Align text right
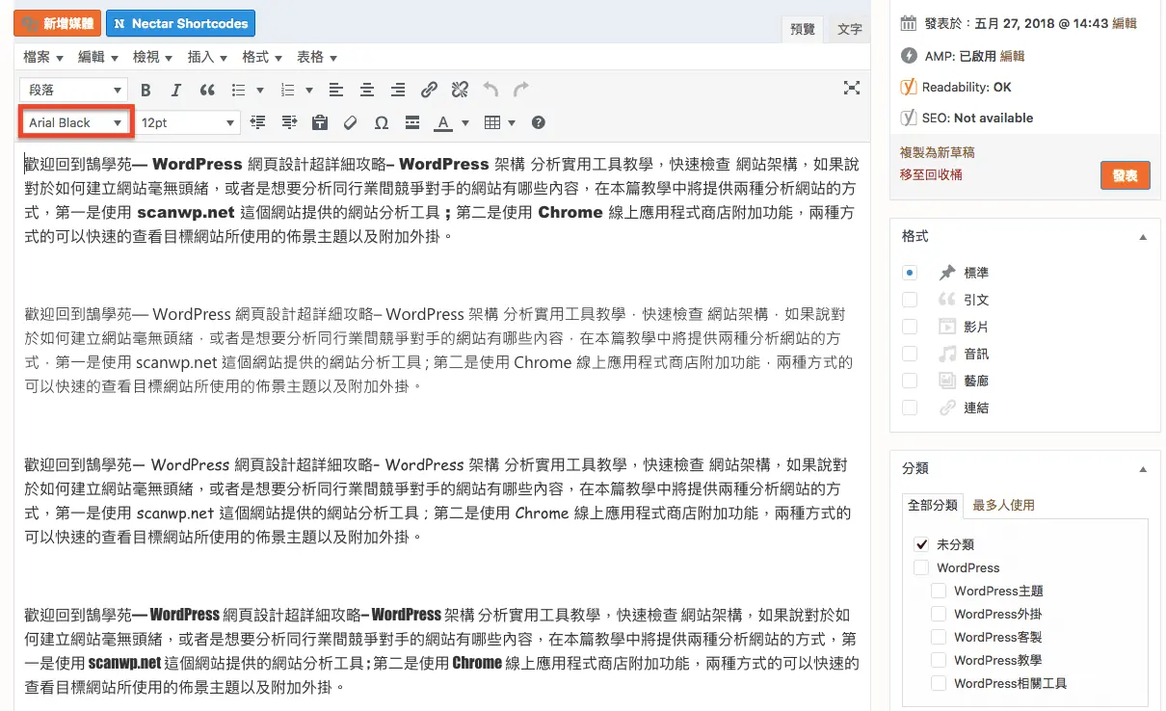This screenshot has width=1166, height=711. [x=397, y=90]
